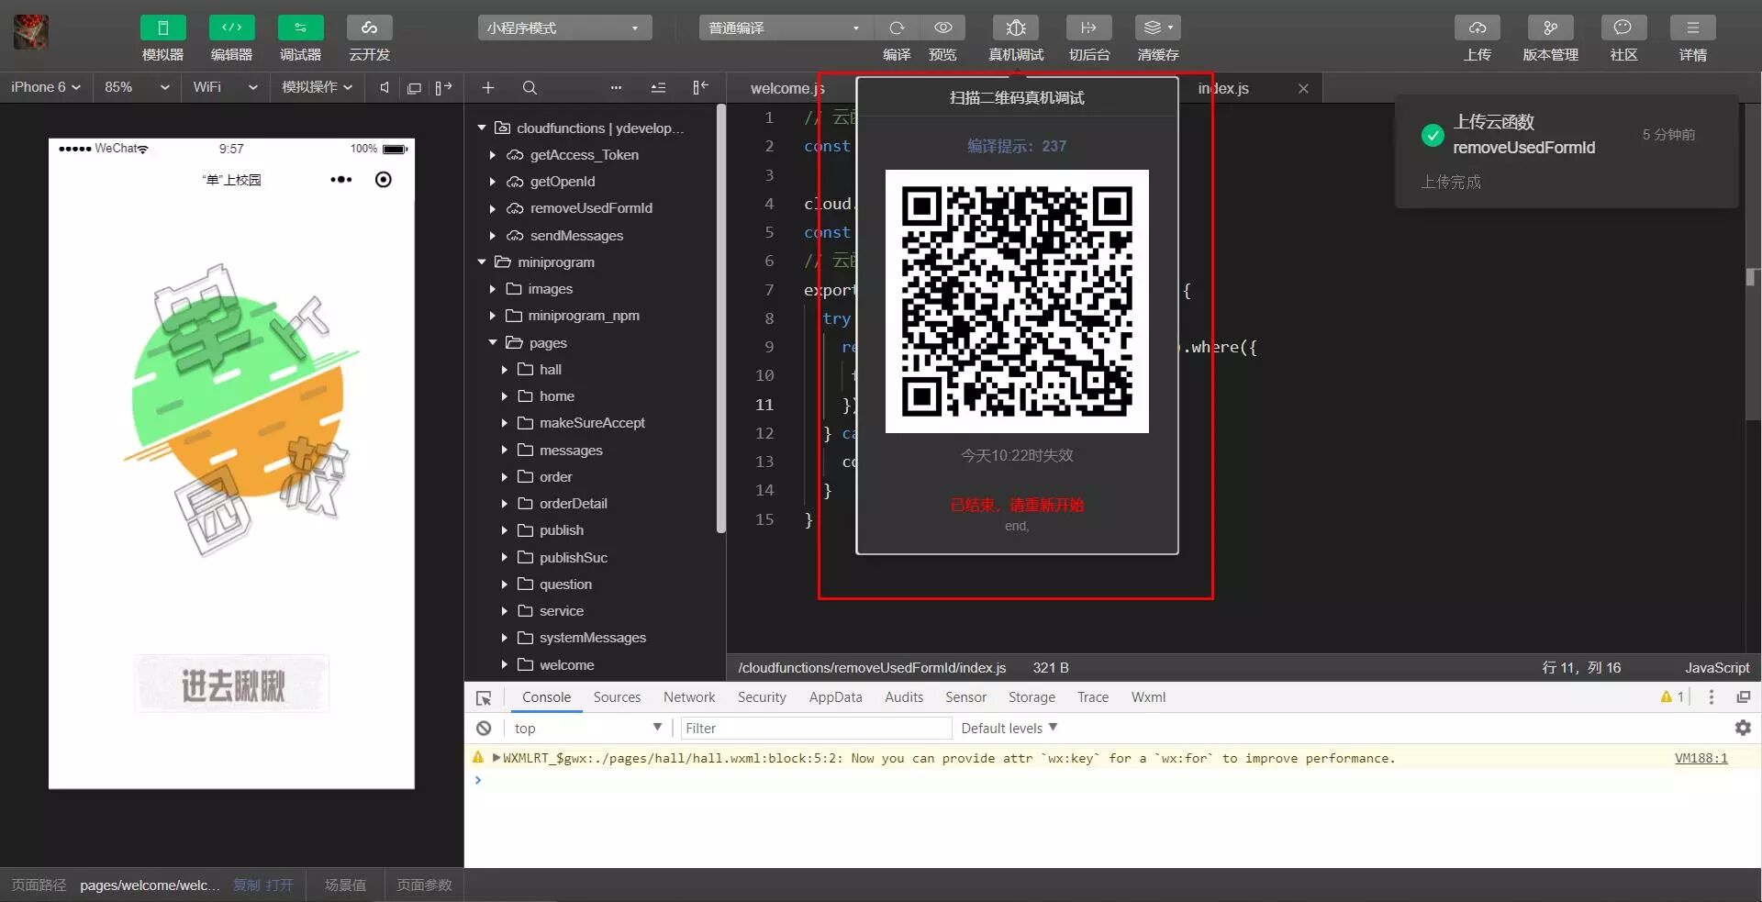Click the 上传云函数 completion notification
The width and height of the screenshot is (1762, 902).
tap(1567, 151)
